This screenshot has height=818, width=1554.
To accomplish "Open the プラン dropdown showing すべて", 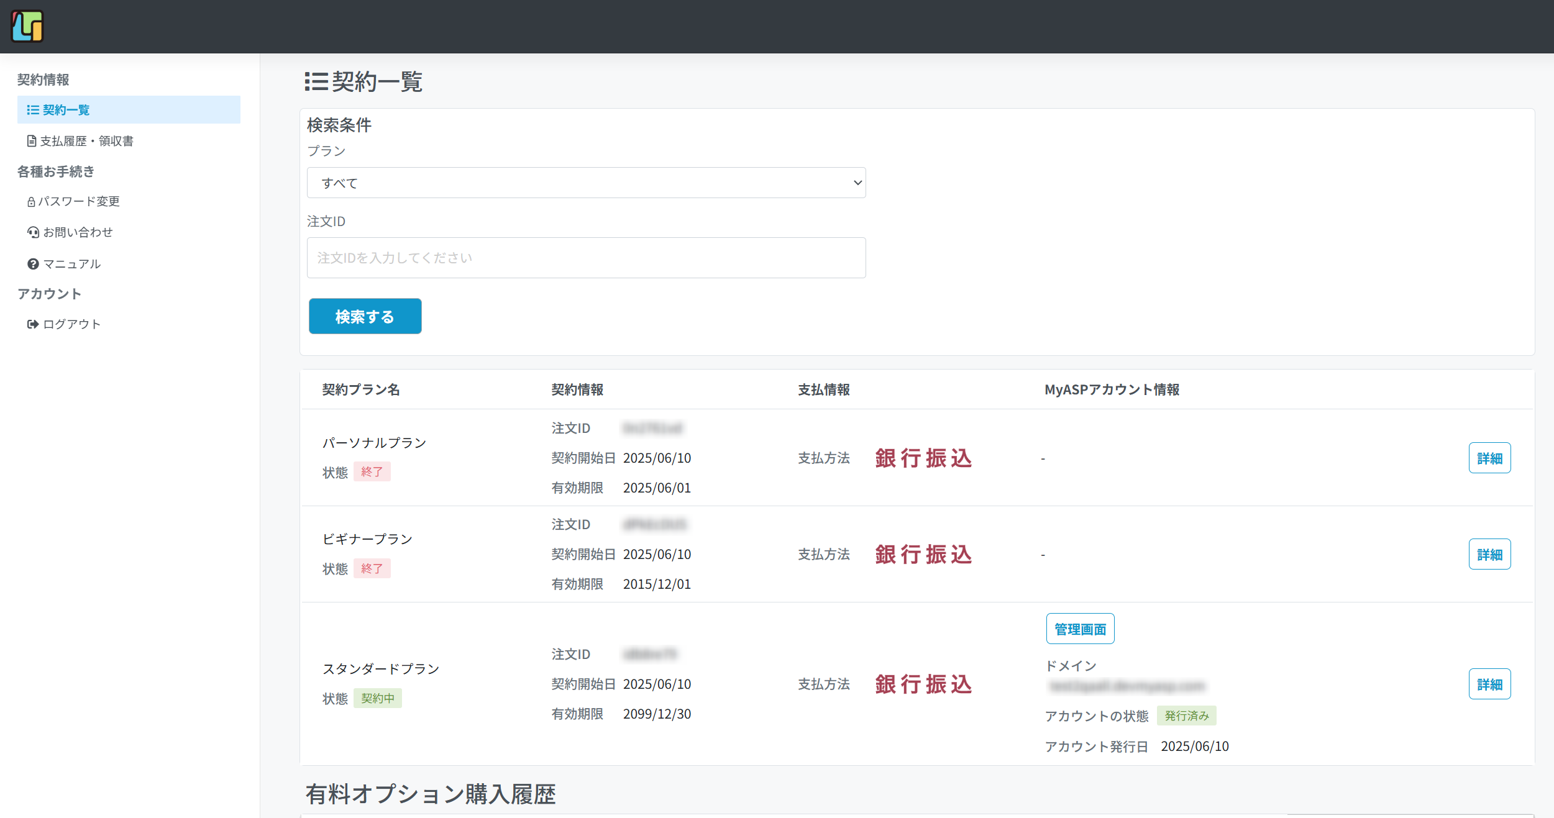I will click(585, 183).
